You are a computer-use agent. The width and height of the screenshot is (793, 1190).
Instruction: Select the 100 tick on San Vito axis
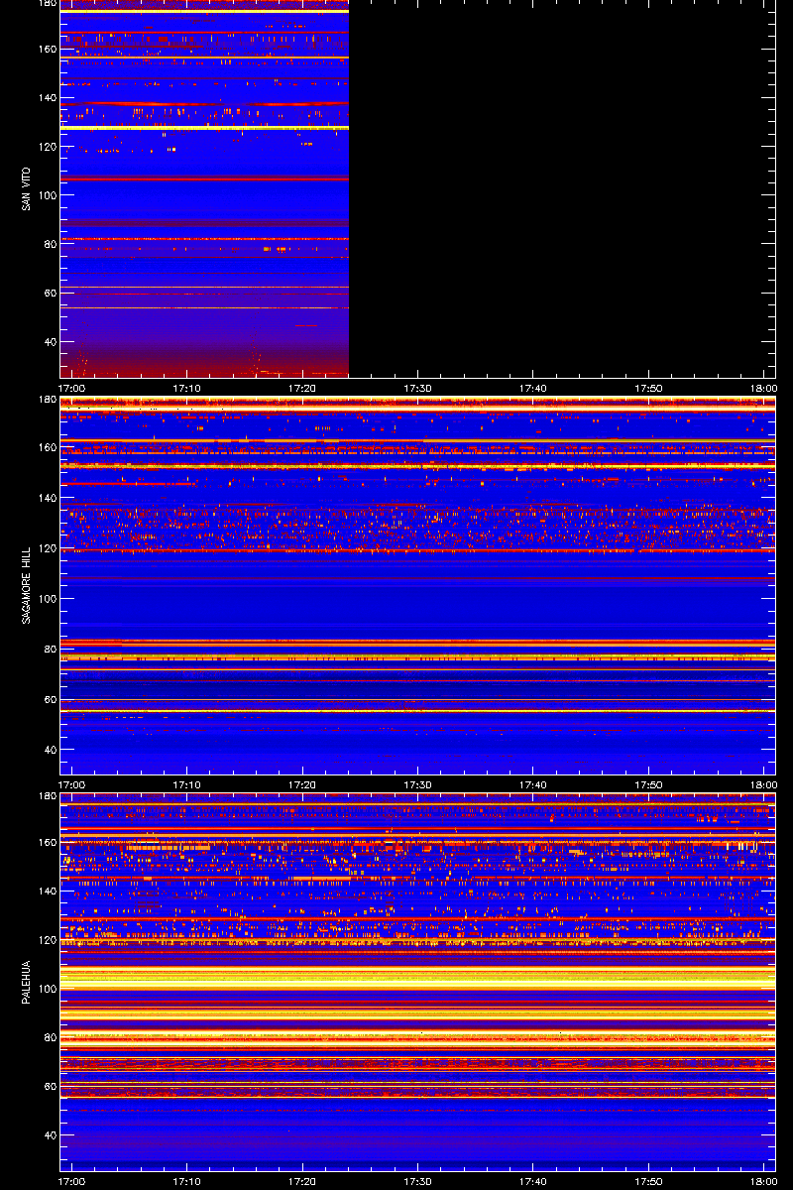click(x=46, y=195)
